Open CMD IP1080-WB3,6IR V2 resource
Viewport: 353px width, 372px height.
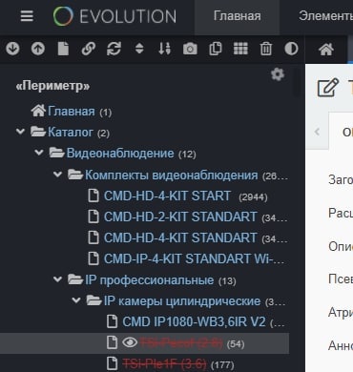(196, 321)
